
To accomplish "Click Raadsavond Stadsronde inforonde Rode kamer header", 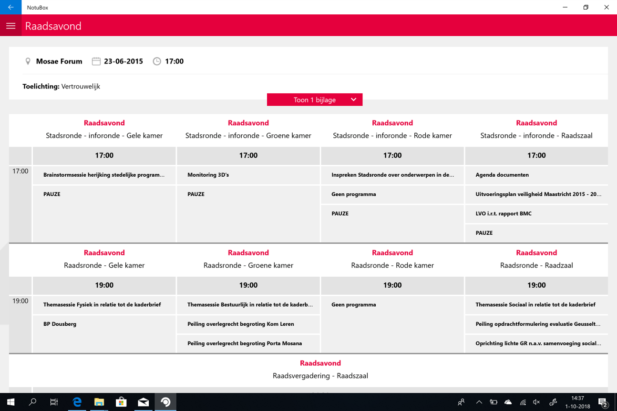I will pyautogui.click(x=392, y=130).
